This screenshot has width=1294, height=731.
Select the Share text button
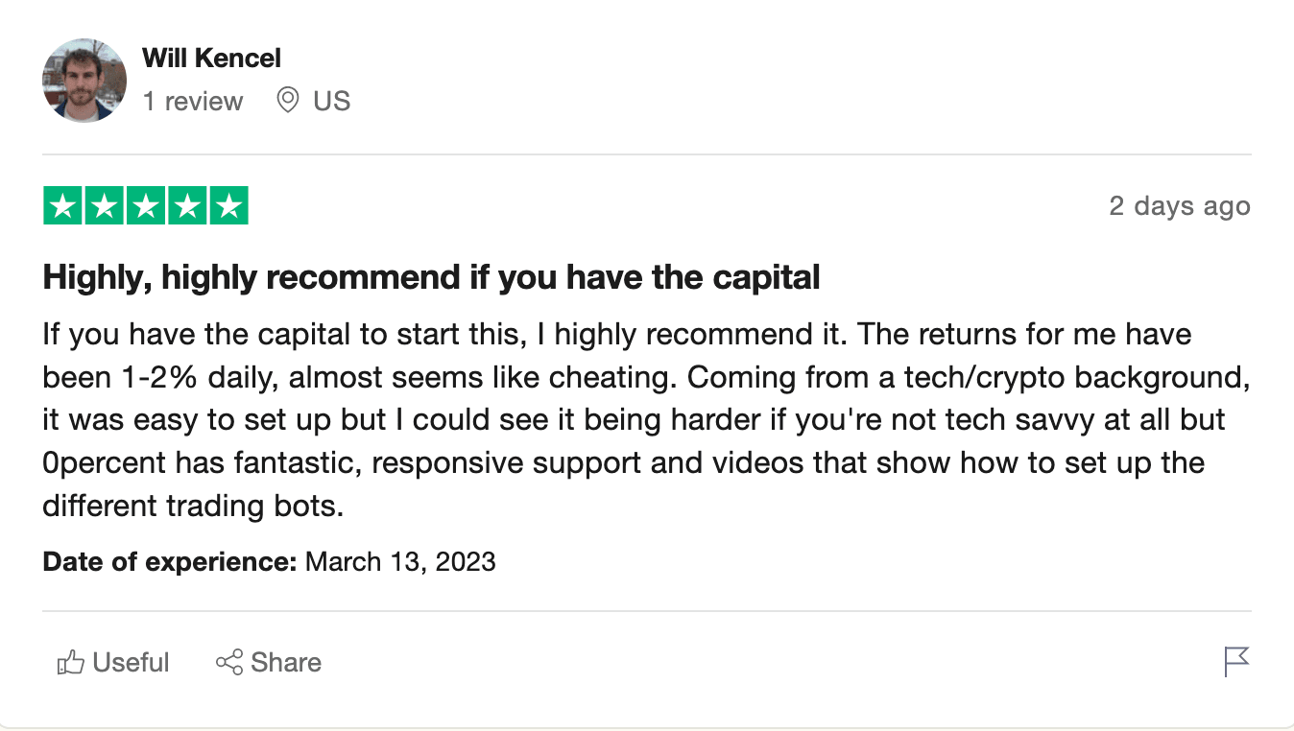[286, 663]
